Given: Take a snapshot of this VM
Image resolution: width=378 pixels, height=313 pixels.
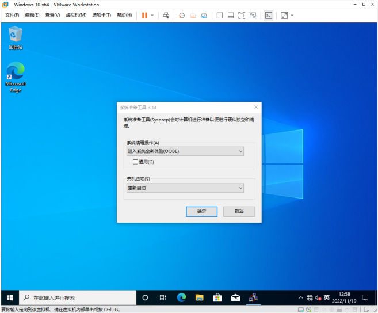Looking at the screenshot, I should tap(182, 16).
